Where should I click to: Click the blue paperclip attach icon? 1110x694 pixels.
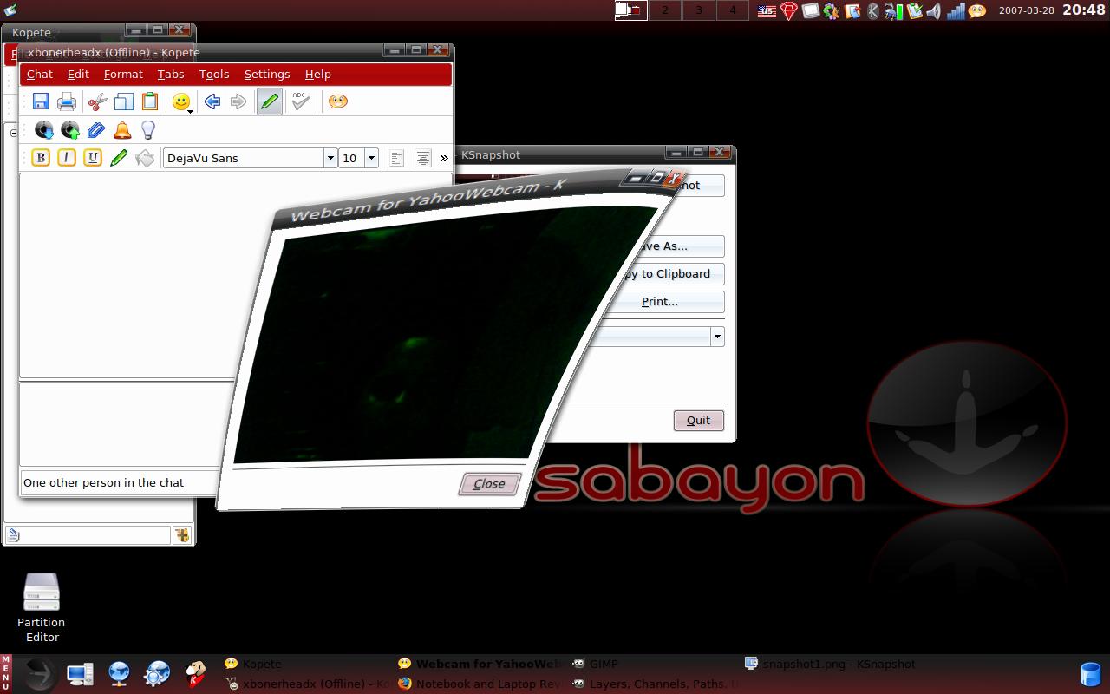pyautogui.click(x=95, y=130)
